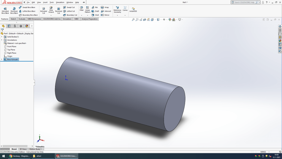282x159 pixels.
Task: Select the Front Plane in feature tree
Action: pyautogui.click(x=12, y=46)
